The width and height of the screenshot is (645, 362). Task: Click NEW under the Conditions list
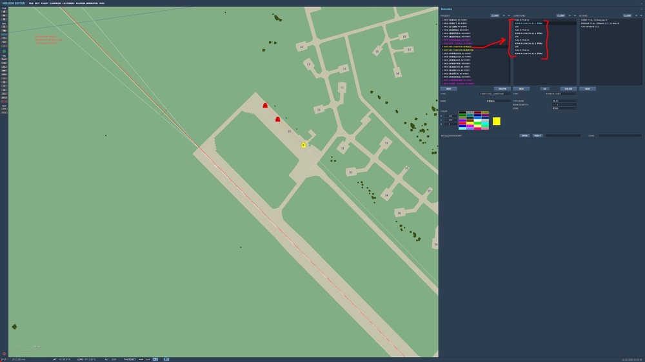521,89
